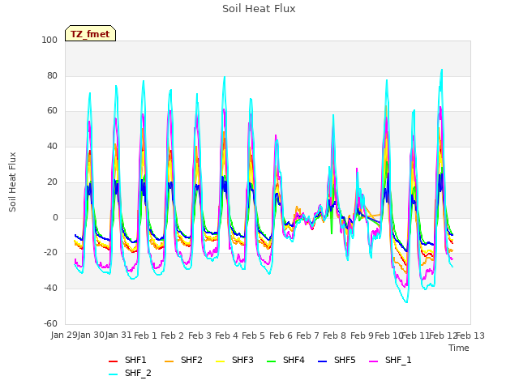Click the yellow SHF3 legend color marker
The height and width of the screenshot is (389, 519).
pyautogui.click(x=220, y=361)
